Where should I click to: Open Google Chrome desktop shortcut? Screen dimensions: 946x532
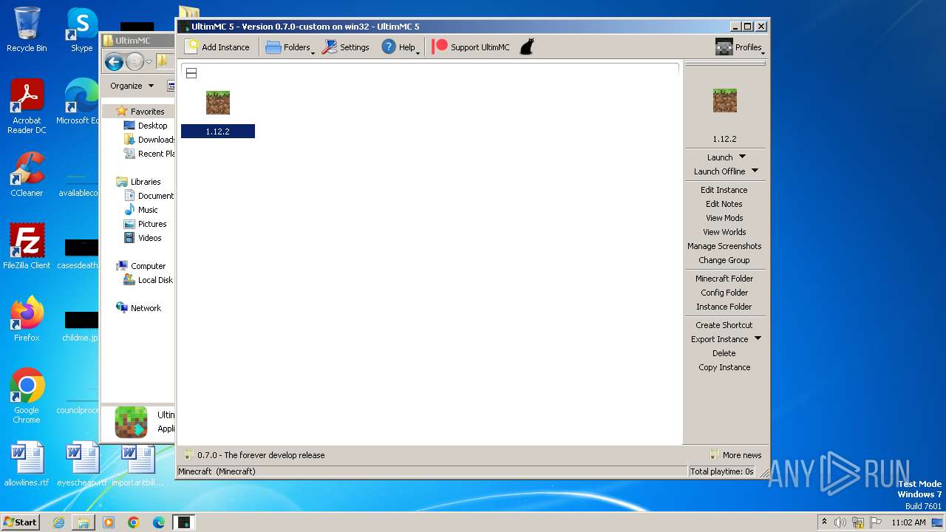point(27,395)
